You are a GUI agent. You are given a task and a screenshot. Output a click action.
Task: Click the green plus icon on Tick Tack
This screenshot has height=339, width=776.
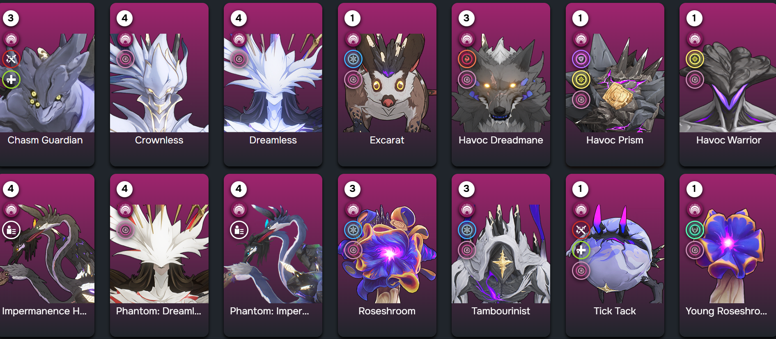[581, 250]
